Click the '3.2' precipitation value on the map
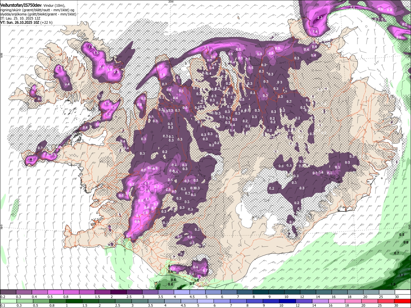The width and height of the screenshot is (411, 308). point(402,275)
